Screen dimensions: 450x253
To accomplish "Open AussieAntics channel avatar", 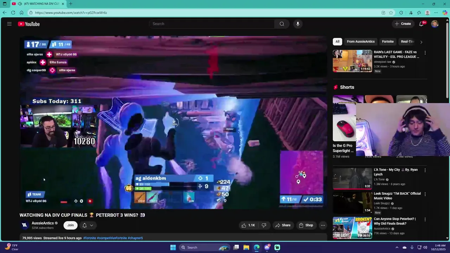I will click(x=25, y=225).
